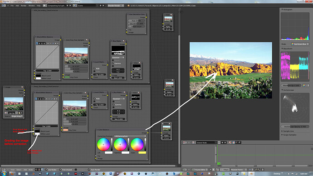The width and height of the screenshot is (313, 176).
Task: Open the node editor Select menu
Action: tap(19, 170)
